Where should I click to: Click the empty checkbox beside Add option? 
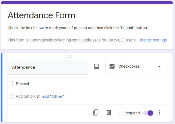pos(10,96)
